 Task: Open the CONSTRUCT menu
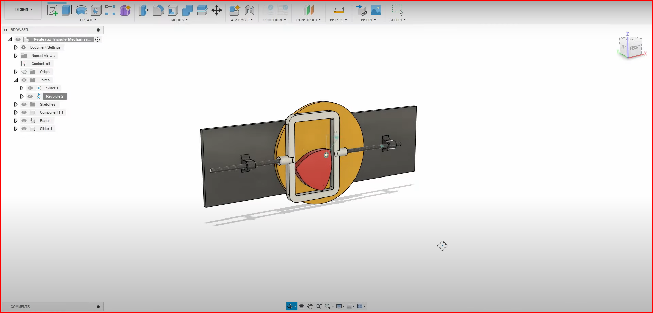tap(308, 20)
